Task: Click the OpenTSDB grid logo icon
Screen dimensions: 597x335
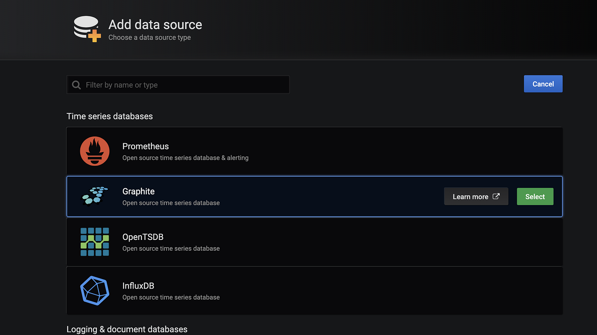Action: (95, 242)
